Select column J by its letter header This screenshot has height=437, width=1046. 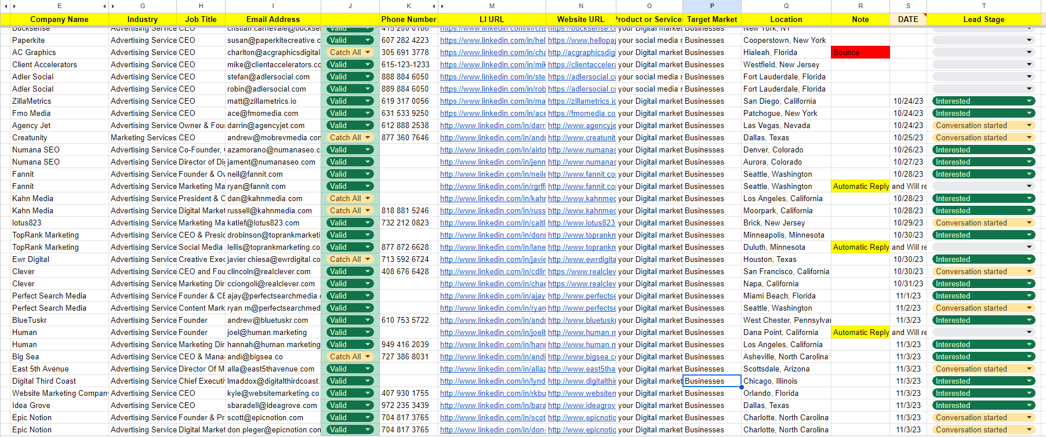coord(350,6)
